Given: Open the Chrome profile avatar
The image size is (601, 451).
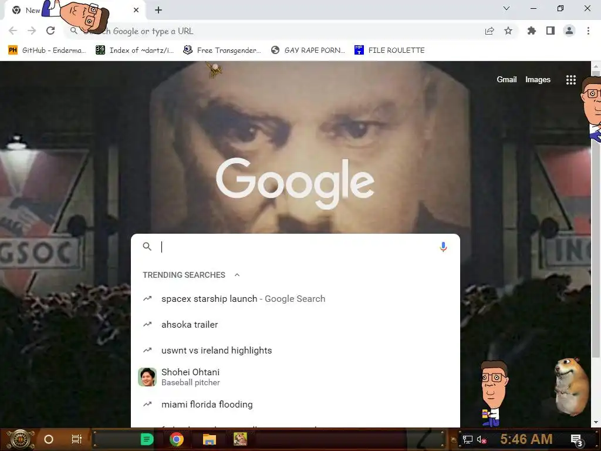Looking at the screenshot, I should 569,31.
